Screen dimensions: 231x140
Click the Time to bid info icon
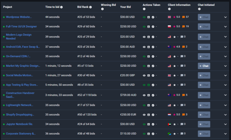tap(61, 7)
